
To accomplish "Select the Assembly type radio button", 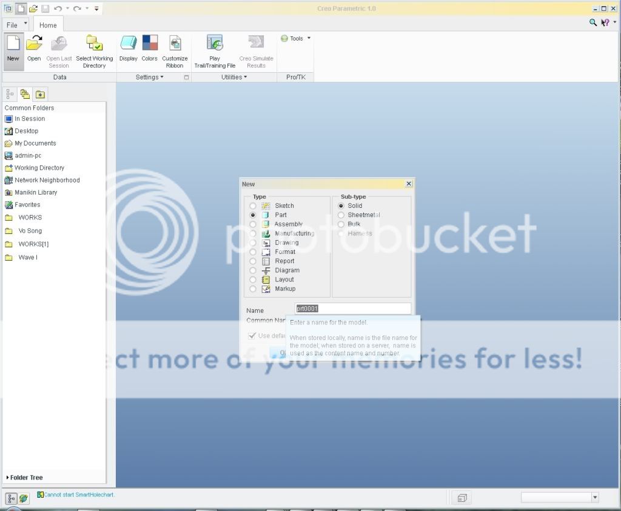I will point(253,224).
